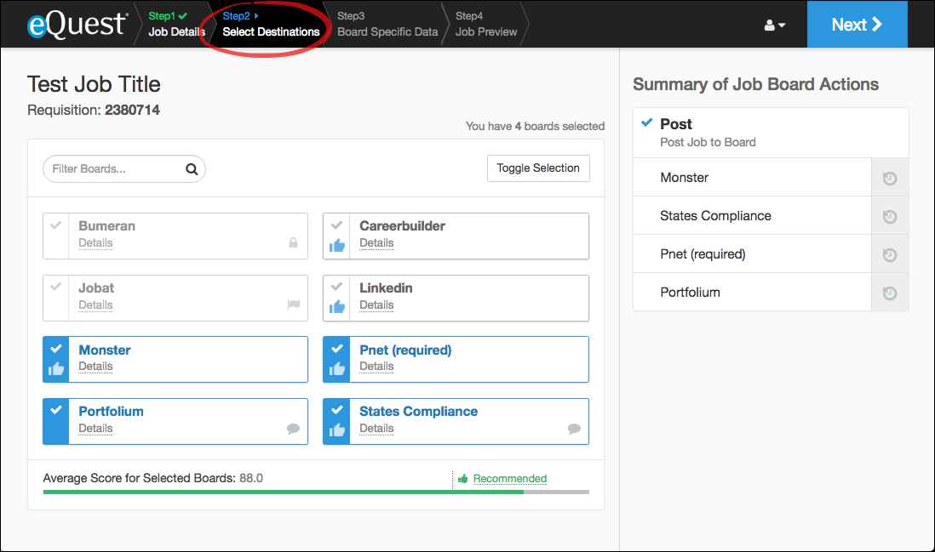935x552 pixels.
Task: Click the eQuest logo
Action: [77, 25]
